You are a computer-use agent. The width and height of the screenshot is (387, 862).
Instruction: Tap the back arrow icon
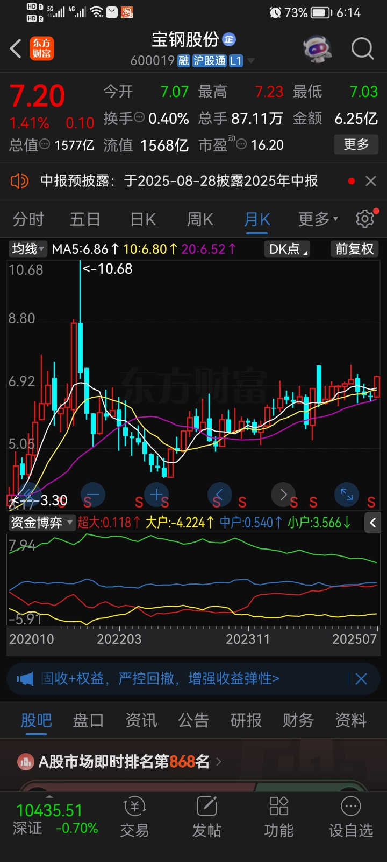click(x=16, y=48)
